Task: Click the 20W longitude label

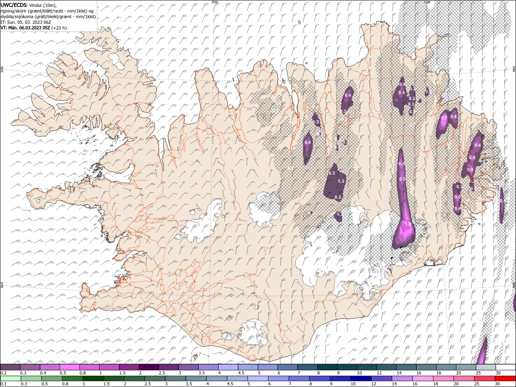Action: tap(214, 2)
